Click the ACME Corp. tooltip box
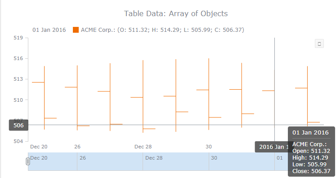Screen dimensions: 336x178 [x=311, y=152]
